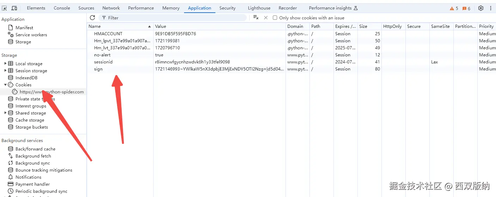496x197 pixels.
Task: Click the Manifest file icon
Action: coord(11,27)
